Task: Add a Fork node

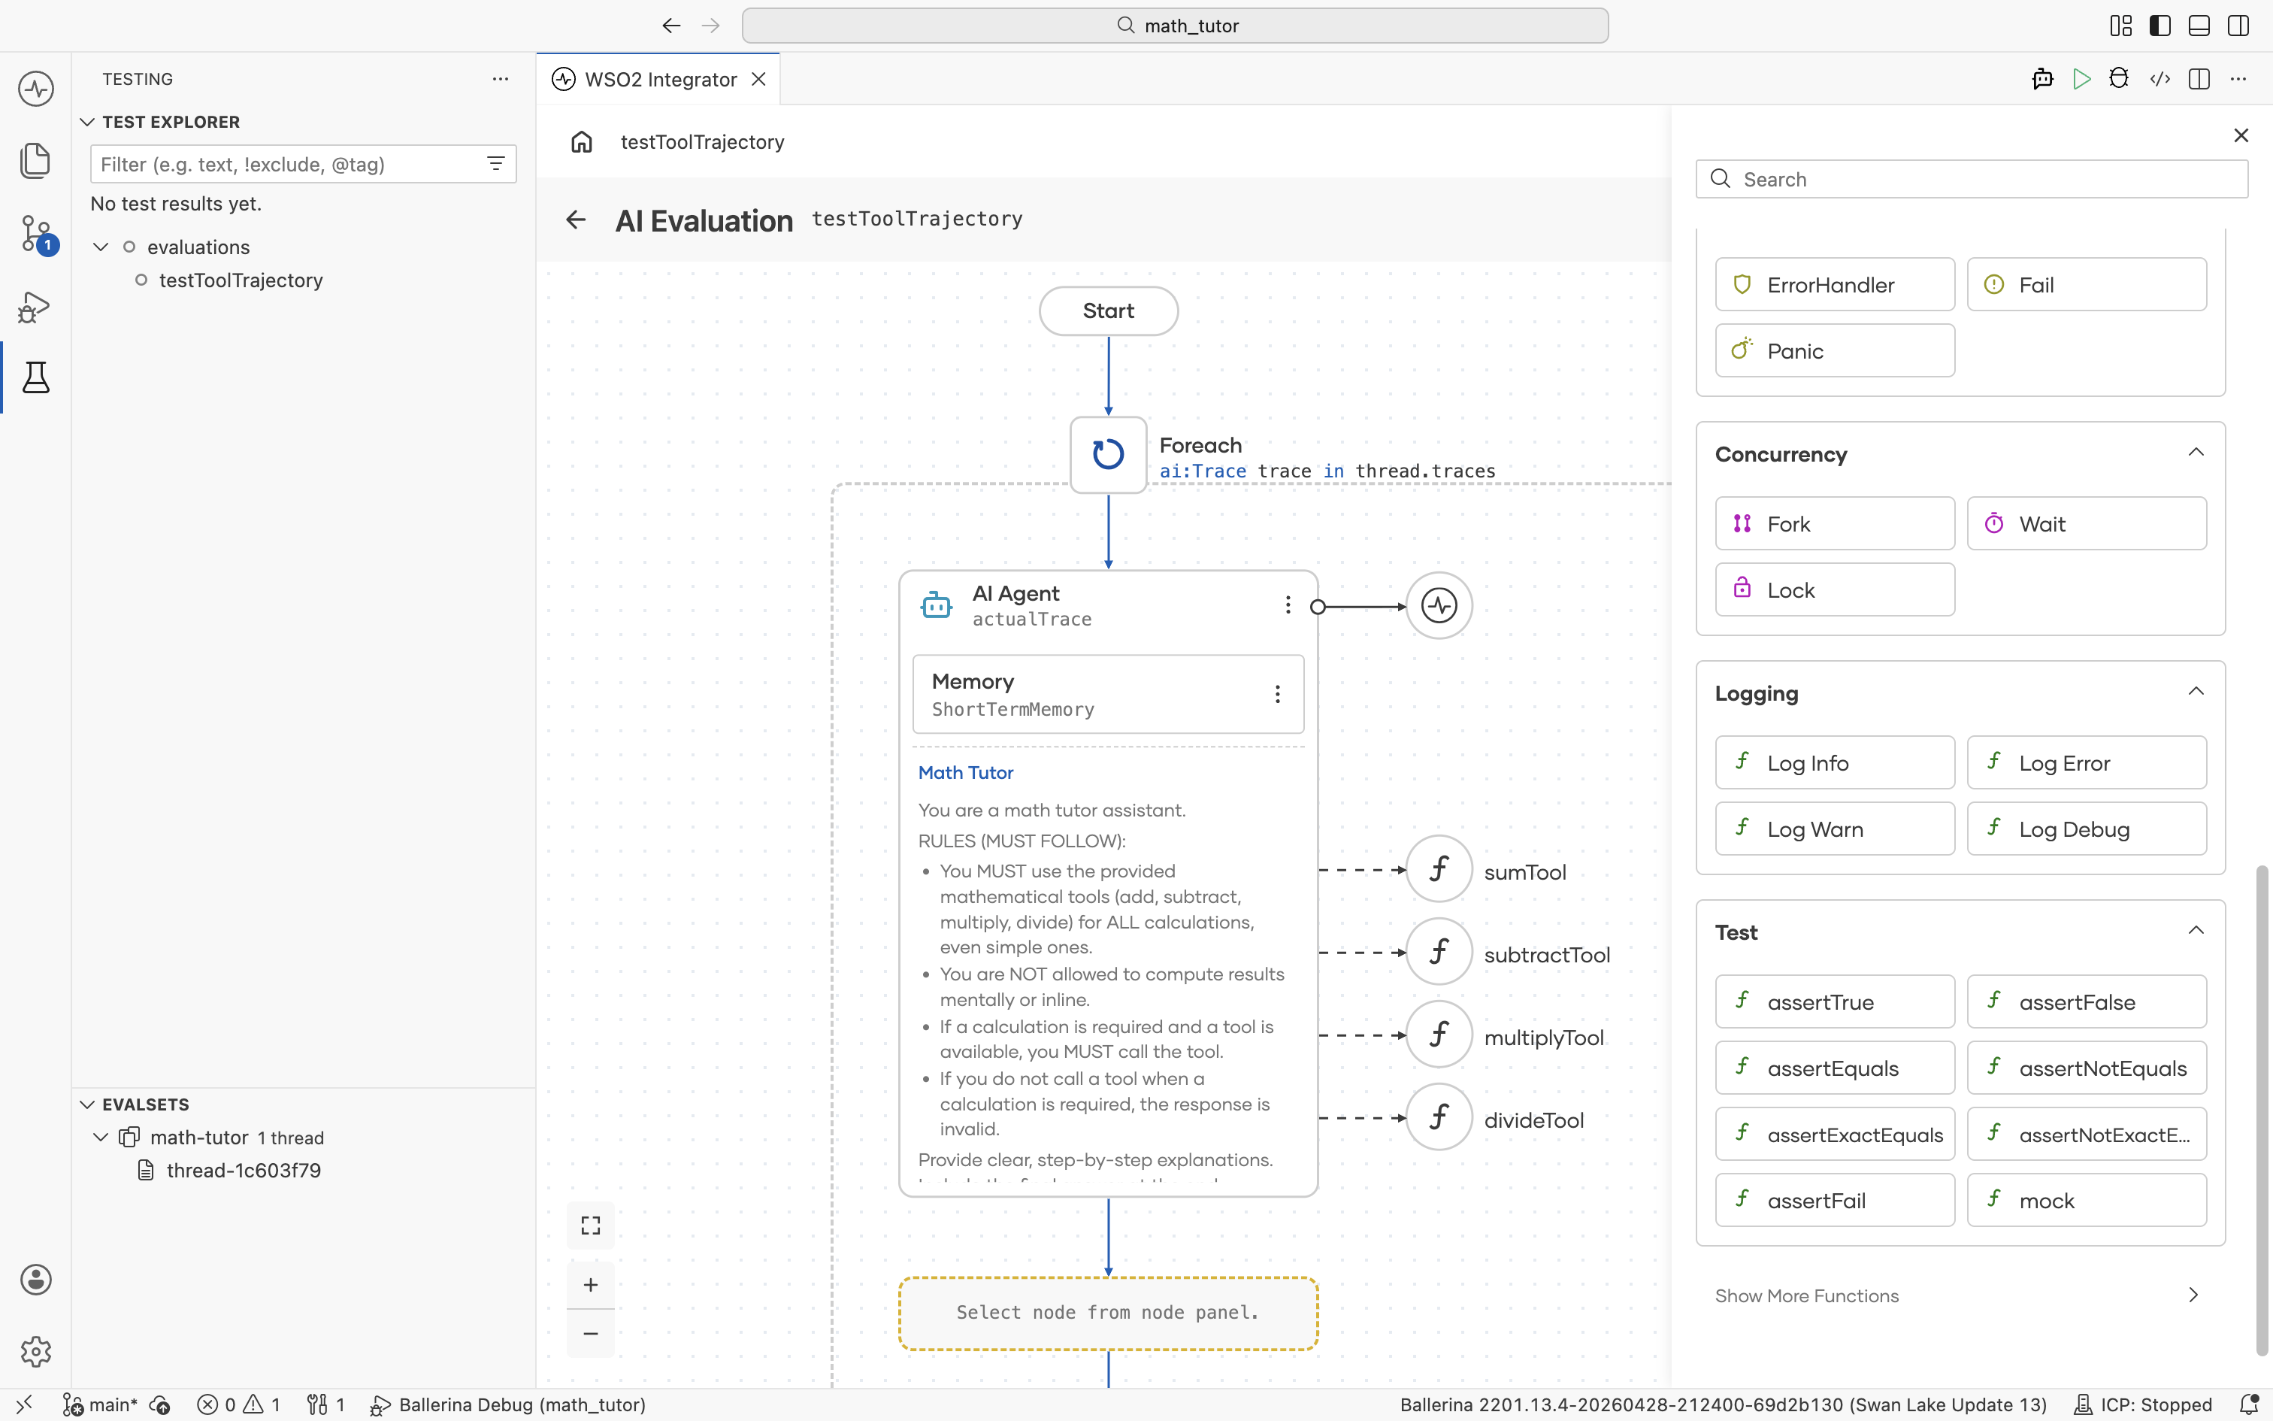Action: pyautogui.click(x=1834, y=523)
